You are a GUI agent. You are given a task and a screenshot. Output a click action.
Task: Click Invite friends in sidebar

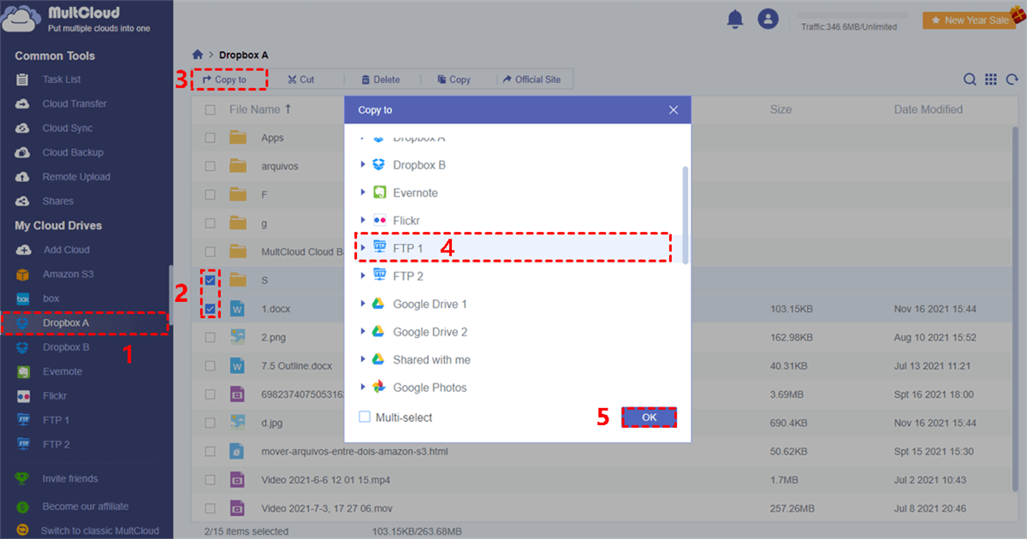coord(70,479)
